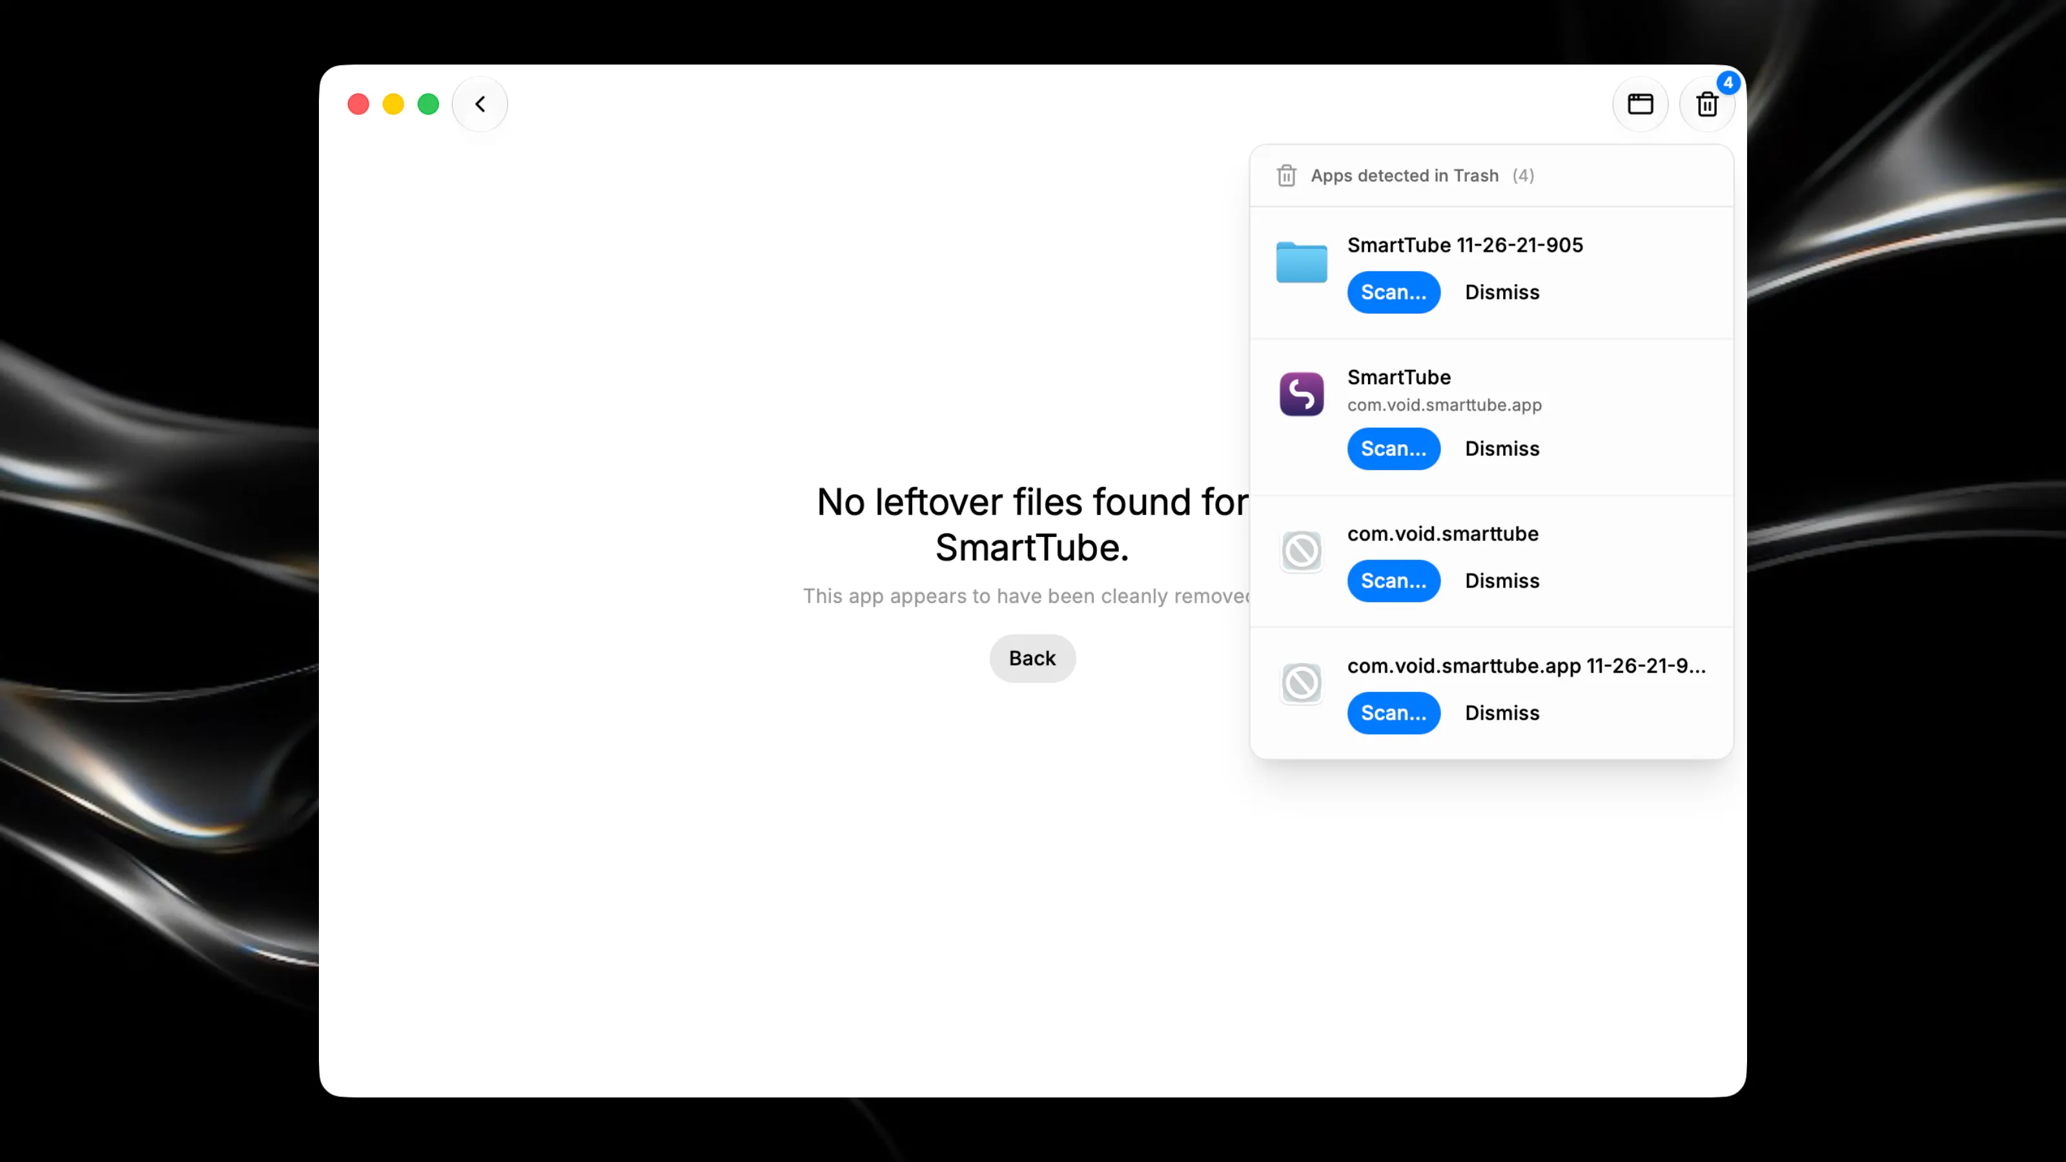
Task: Click the SmartTube 11-26-21-905 folder icon
Action: tap(1302, 262)
